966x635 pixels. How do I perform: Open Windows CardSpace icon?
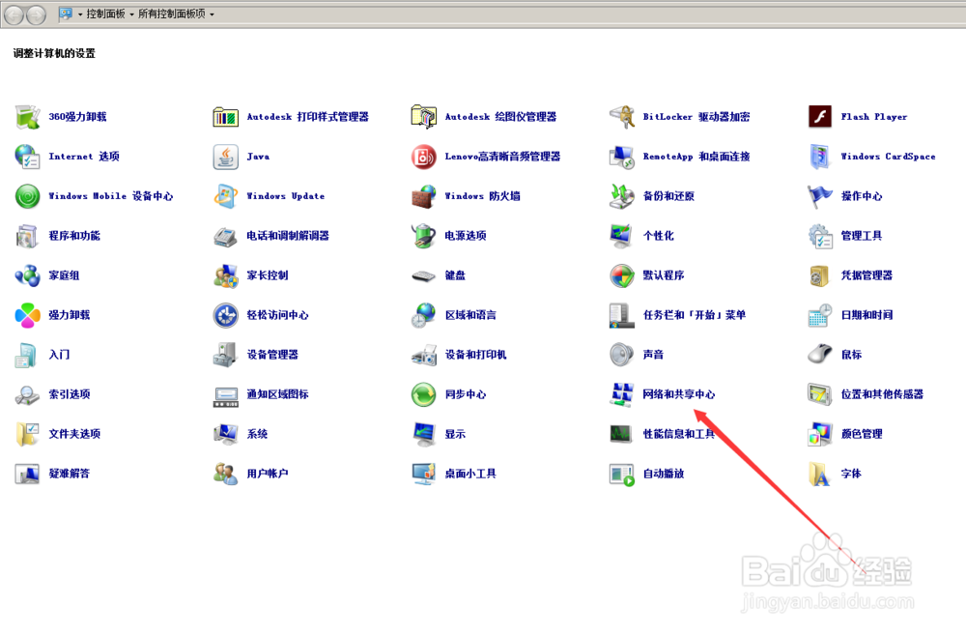[820, 157]
